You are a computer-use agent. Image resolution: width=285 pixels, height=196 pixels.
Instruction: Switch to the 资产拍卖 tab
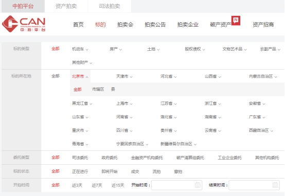pyautogui.click(x=66, y=6)
